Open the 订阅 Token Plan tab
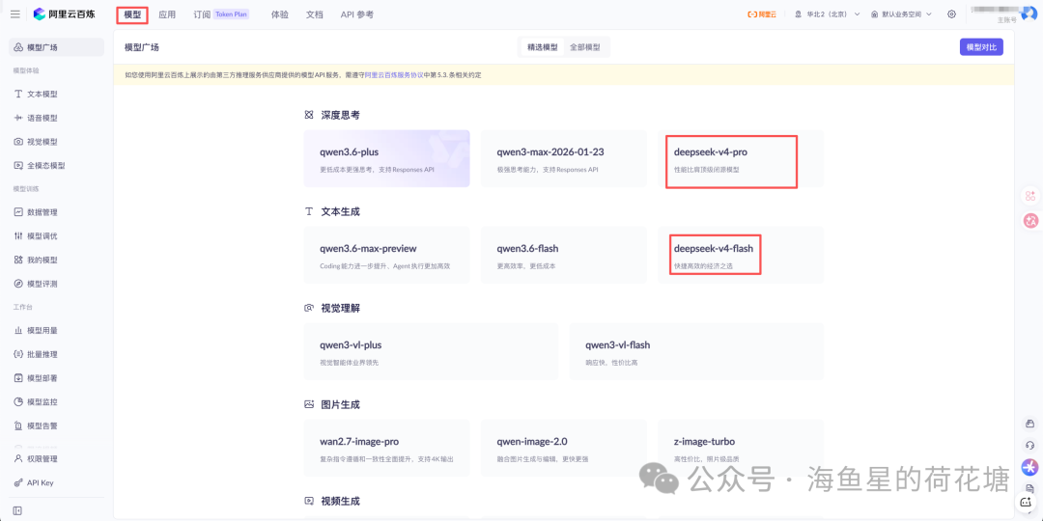The width and height of the screenshot is (1043, 521). pyautogui.click(x=221, y=14)
